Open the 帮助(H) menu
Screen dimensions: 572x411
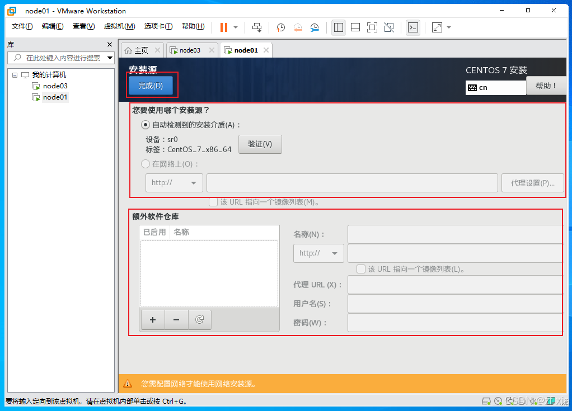(x=193, y=26)
